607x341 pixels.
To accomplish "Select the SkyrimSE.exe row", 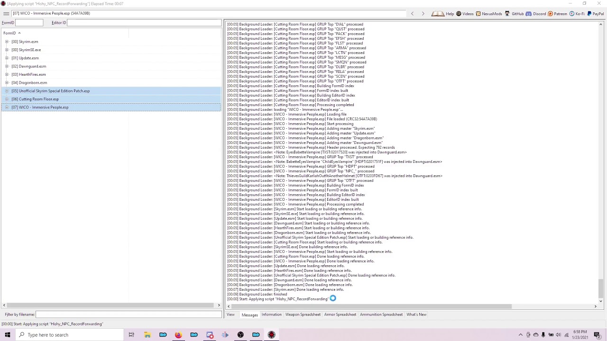I will (111, 50).
